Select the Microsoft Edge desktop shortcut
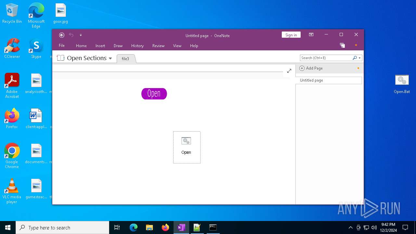This screenshot has width=416, height=234. pyautogui.click(x=36, y=15)
